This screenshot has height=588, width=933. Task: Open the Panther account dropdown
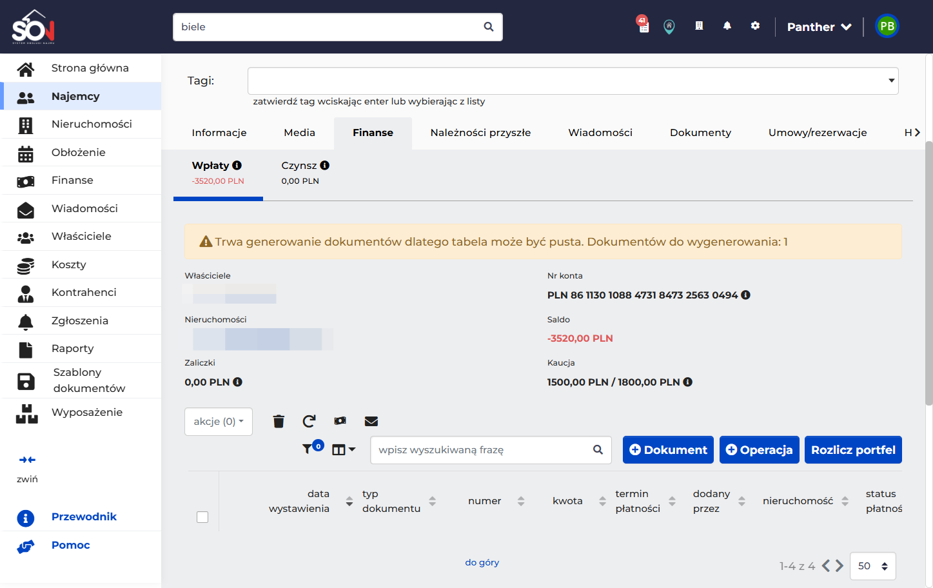click(x=820, y=27)
